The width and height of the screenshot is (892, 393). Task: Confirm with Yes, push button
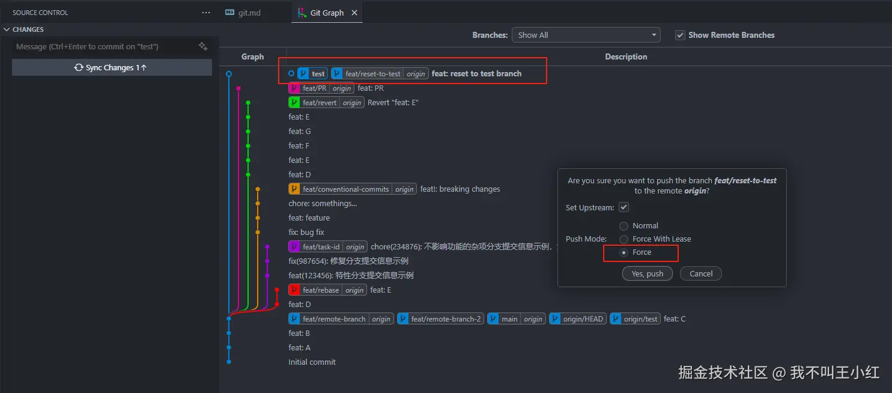(x=647, y=273)
